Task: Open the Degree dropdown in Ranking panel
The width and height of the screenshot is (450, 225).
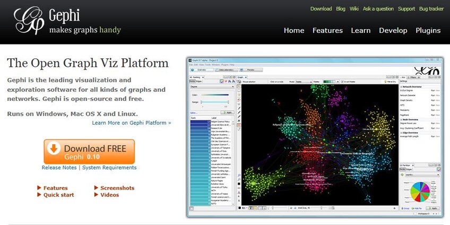Action: click(x=212, y=86)
